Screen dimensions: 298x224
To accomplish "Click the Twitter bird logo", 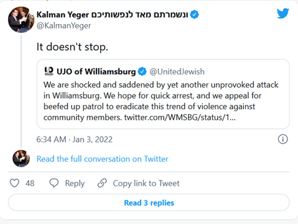I will point(283,13).
